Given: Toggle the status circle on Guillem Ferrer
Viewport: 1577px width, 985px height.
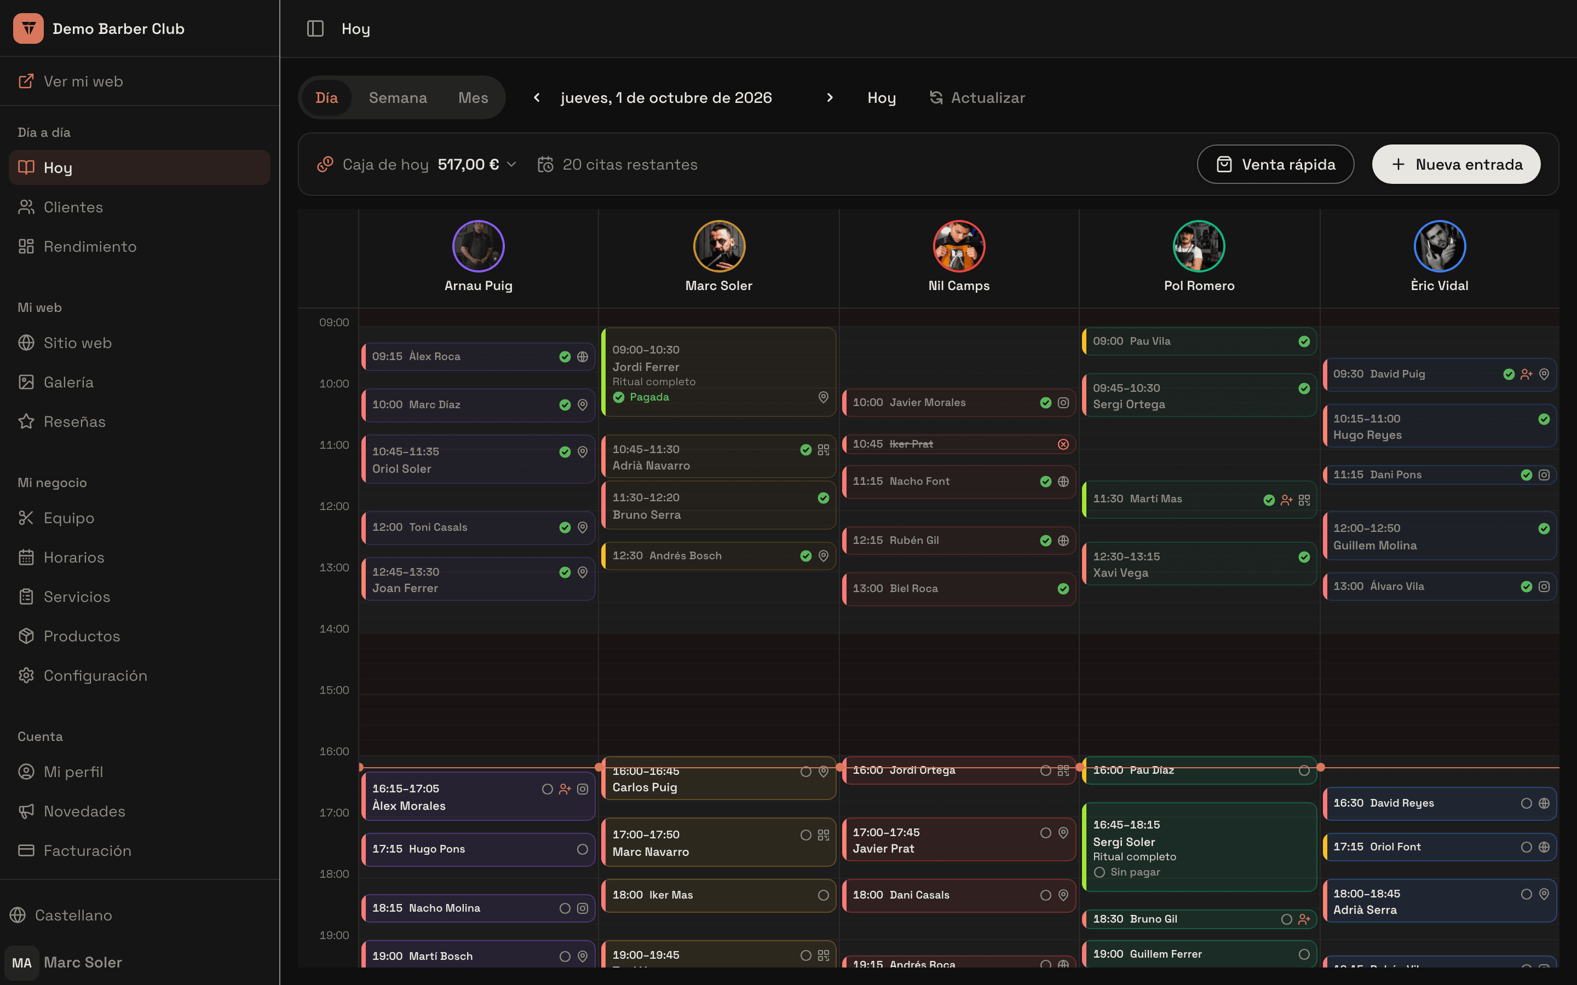Looking at the screenshot, I should click(1304, 954).
